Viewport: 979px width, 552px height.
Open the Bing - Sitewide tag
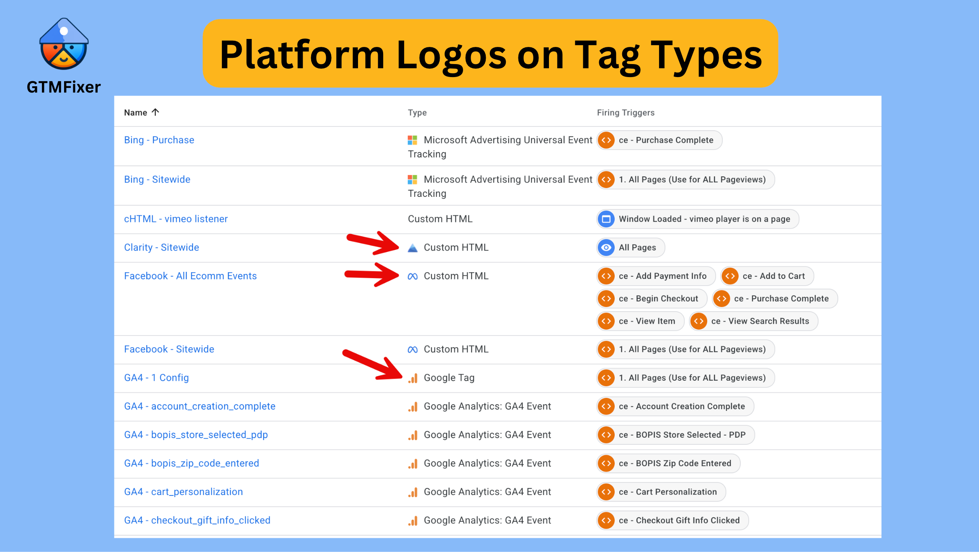pos(157,179)
